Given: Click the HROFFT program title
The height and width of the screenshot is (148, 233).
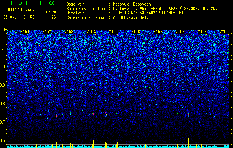Looking at the screenshot, I should pos(23,3).
